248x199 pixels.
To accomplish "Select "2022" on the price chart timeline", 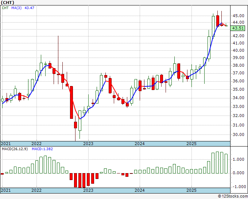I will coord(36,144).
